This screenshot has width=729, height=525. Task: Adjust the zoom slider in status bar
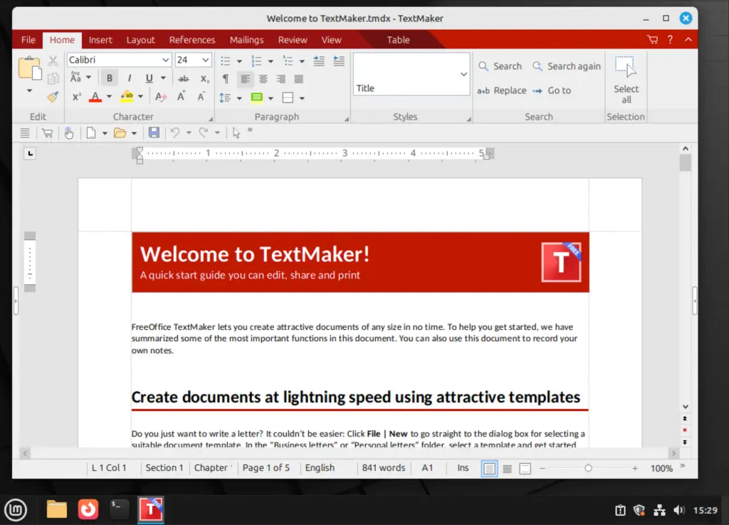(x=588, y=468)
